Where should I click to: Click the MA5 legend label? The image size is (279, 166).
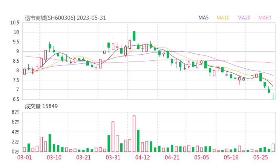click(x=203, y=18)
